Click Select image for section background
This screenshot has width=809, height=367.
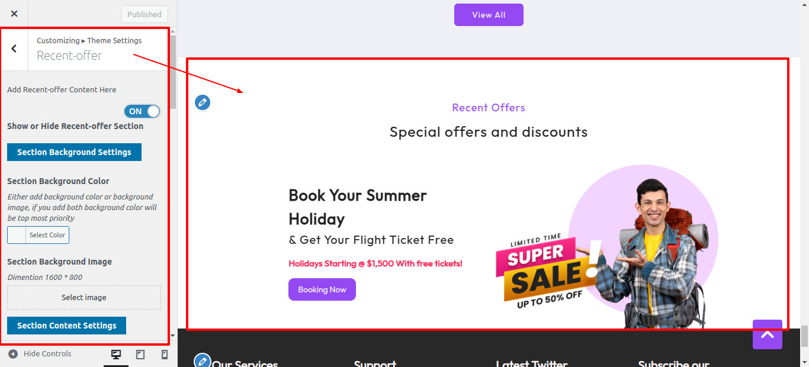tap(84, 297)
